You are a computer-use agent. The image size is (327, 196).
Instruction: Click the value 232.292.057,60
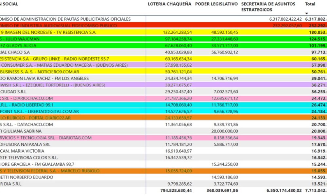coord(287,25)
